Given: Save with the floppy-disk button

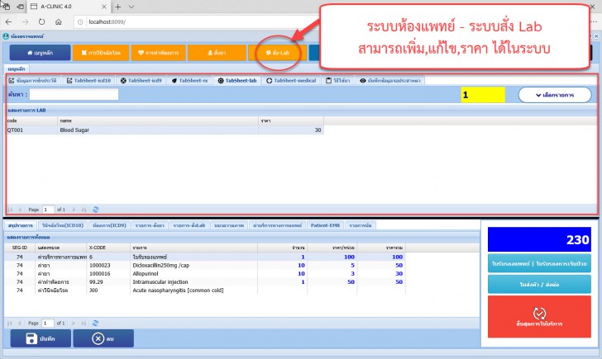Looking at the screenshot, I should pos(41,338).
